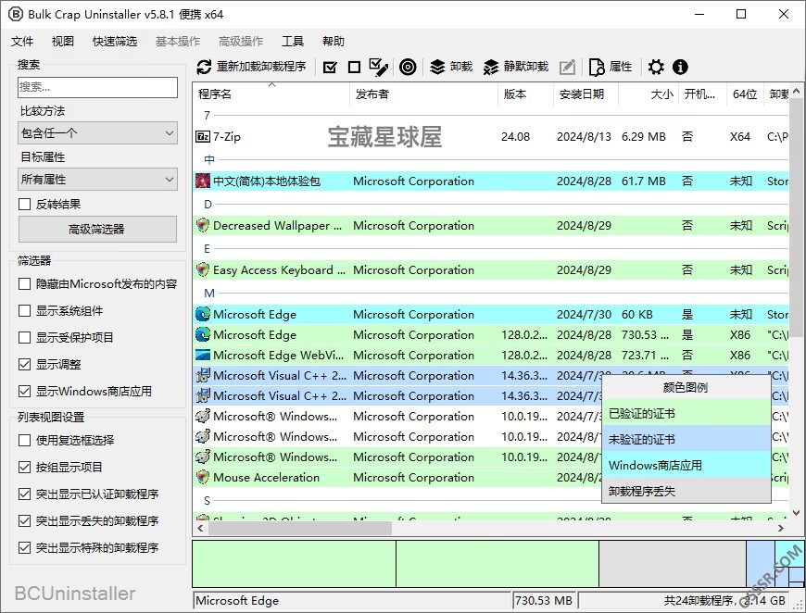Open the 文件 menu
Viewport: 806px width, 613px height.
coord(22,41)
